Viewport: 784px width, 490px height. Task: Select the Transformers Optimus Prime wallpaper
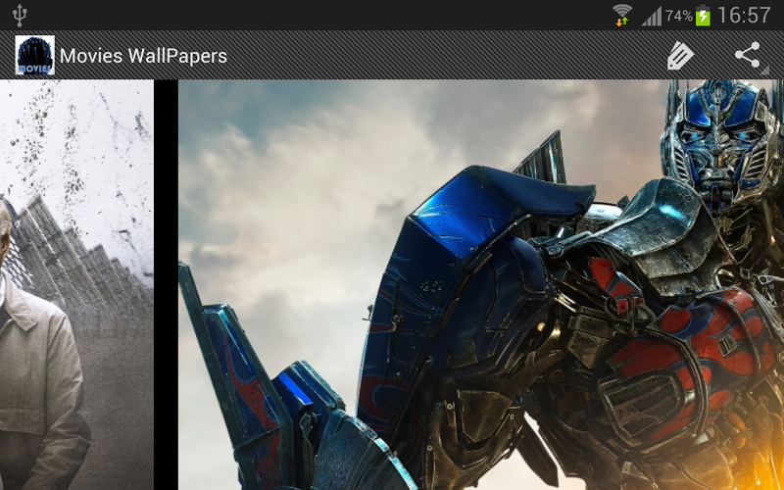point(481,285)
